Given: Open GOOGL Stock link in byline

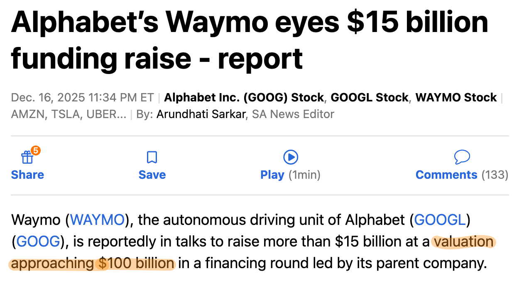Looking at the screenshot, I should click(369, 98).
